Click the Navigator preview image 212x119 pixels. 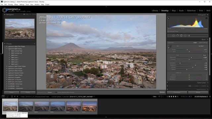20,29
